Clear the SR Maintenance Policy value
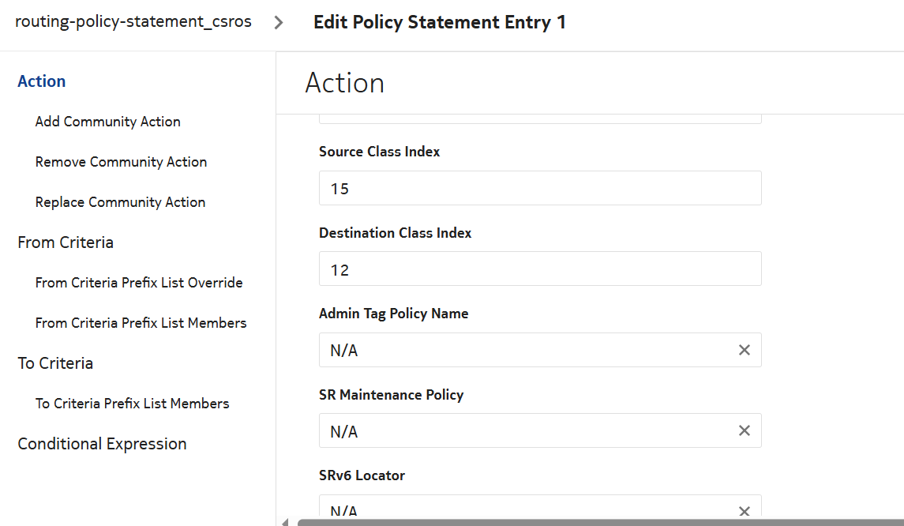 click(744, 430)
